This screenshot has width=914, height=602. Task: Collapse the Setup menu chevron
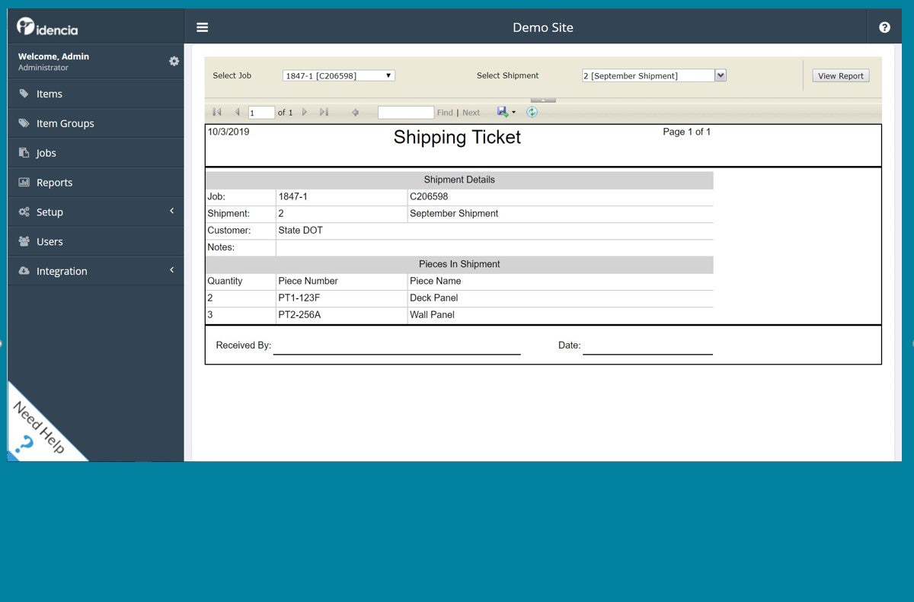click(171, 212)
